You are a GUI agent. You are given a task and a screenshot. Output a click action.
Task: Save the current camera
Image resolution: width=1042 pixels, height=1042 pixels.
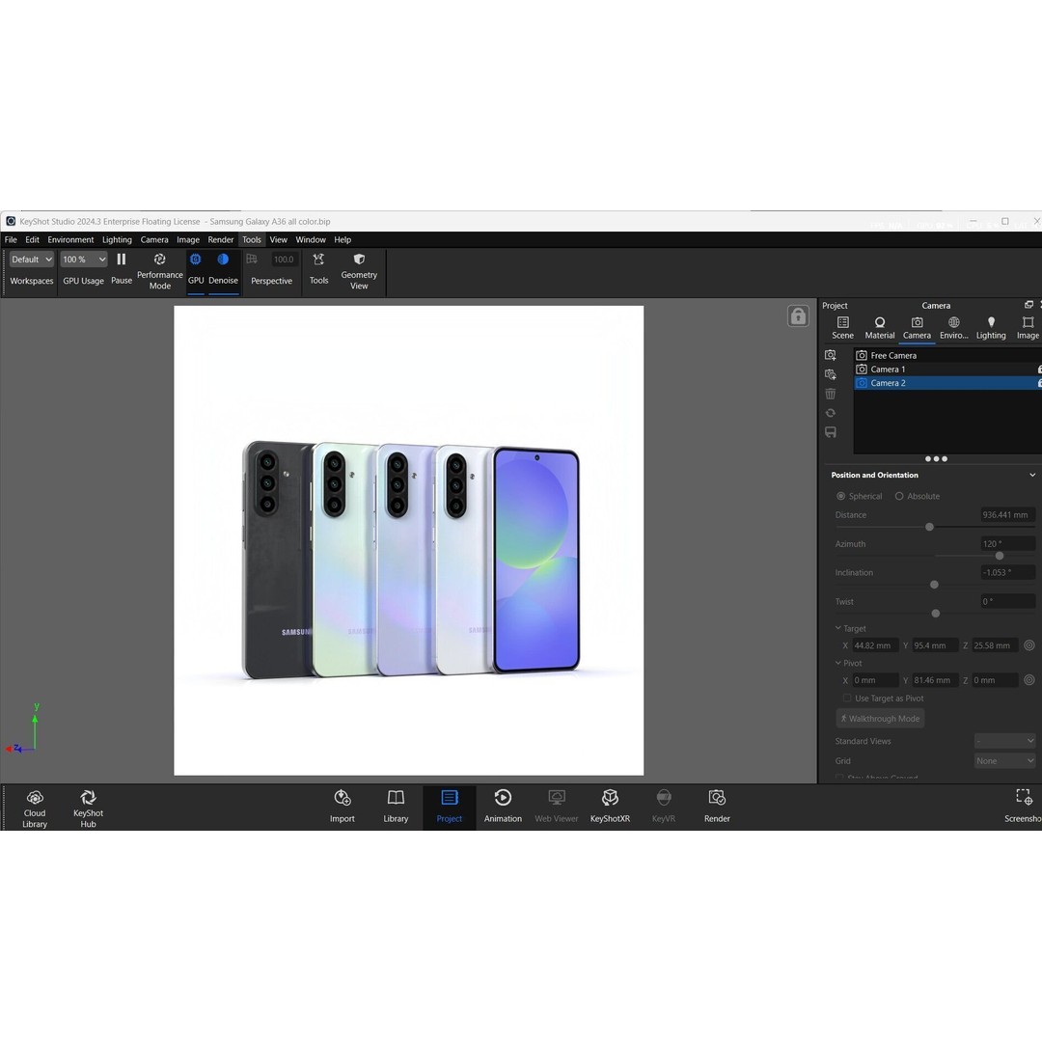[x=831, y=432]
